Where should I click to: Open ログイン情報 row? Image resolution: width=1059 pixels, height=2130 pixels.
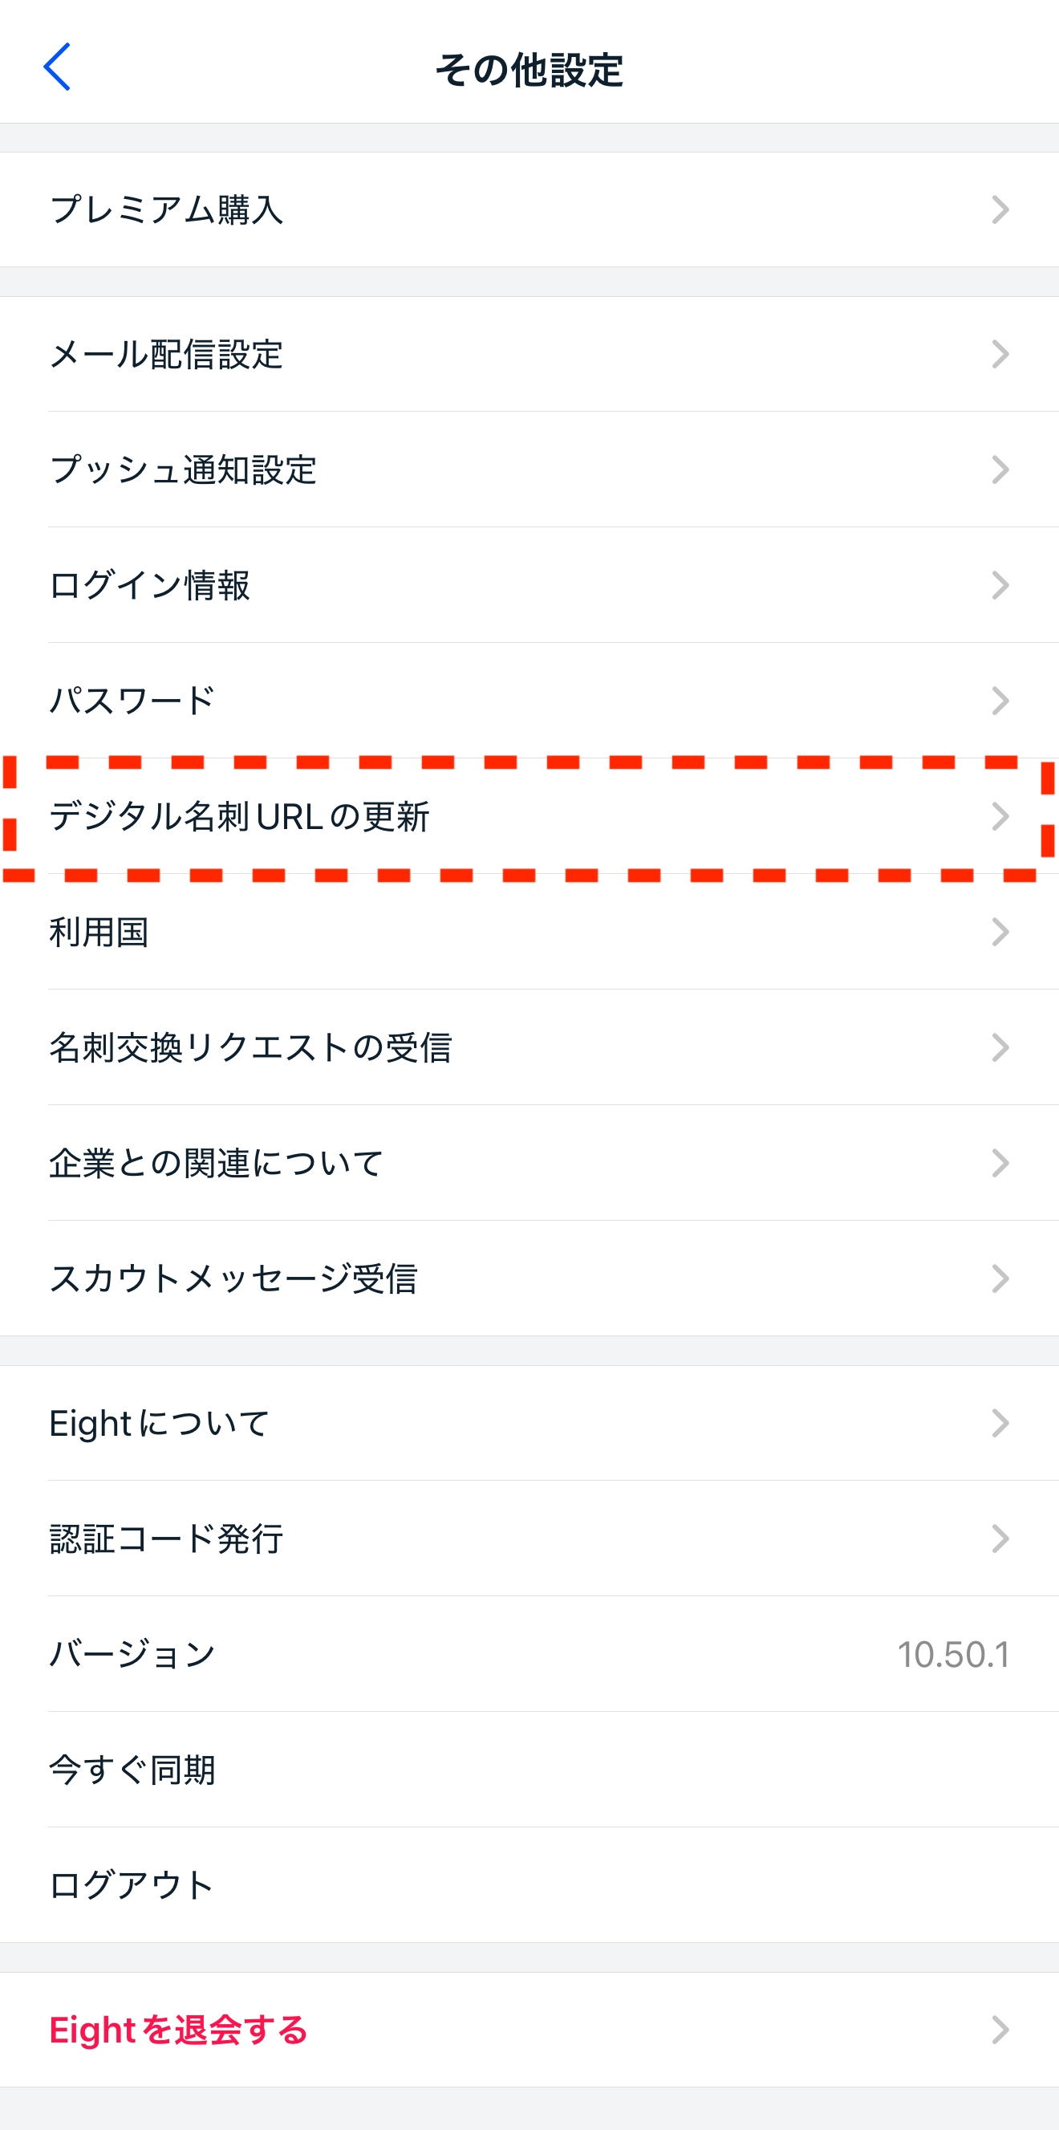point(150,585)
